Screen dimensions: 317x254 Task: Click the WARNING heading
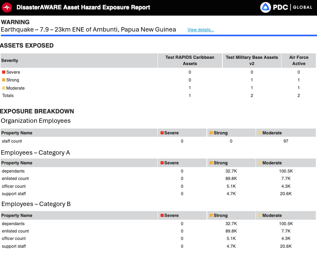point(15,22)
